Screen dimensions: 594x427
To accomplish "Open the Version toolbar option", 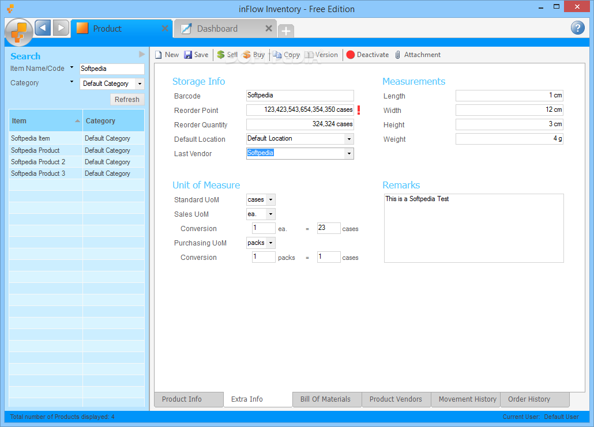I will (x=321, y=55).
